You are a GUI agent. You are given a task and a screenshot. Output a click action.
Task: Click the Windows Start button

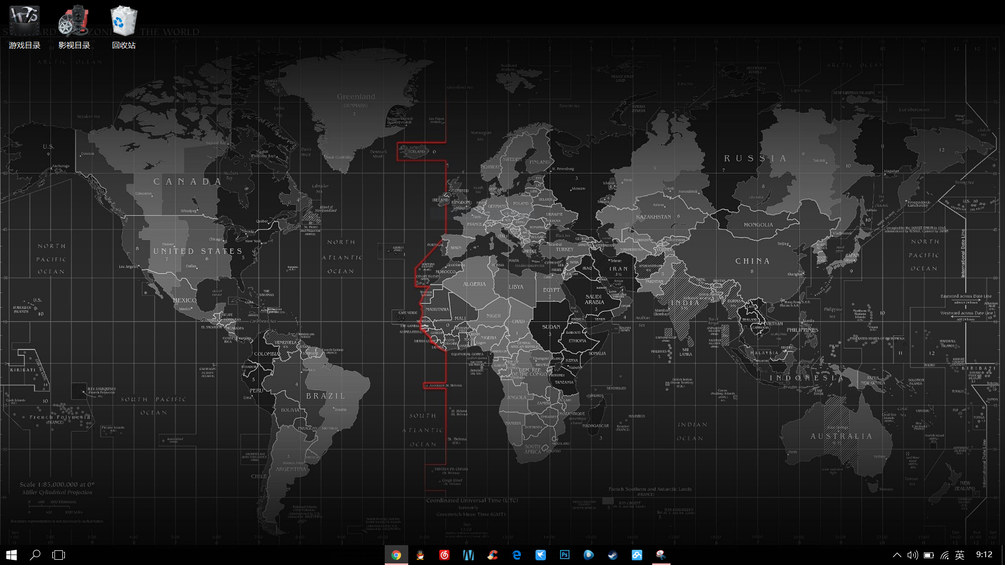point(12,555)
